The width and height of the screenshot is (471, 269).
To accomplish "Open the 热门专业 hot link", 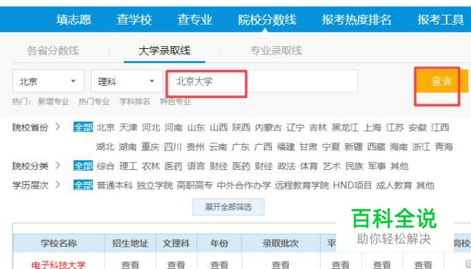I will pos(94,102).
